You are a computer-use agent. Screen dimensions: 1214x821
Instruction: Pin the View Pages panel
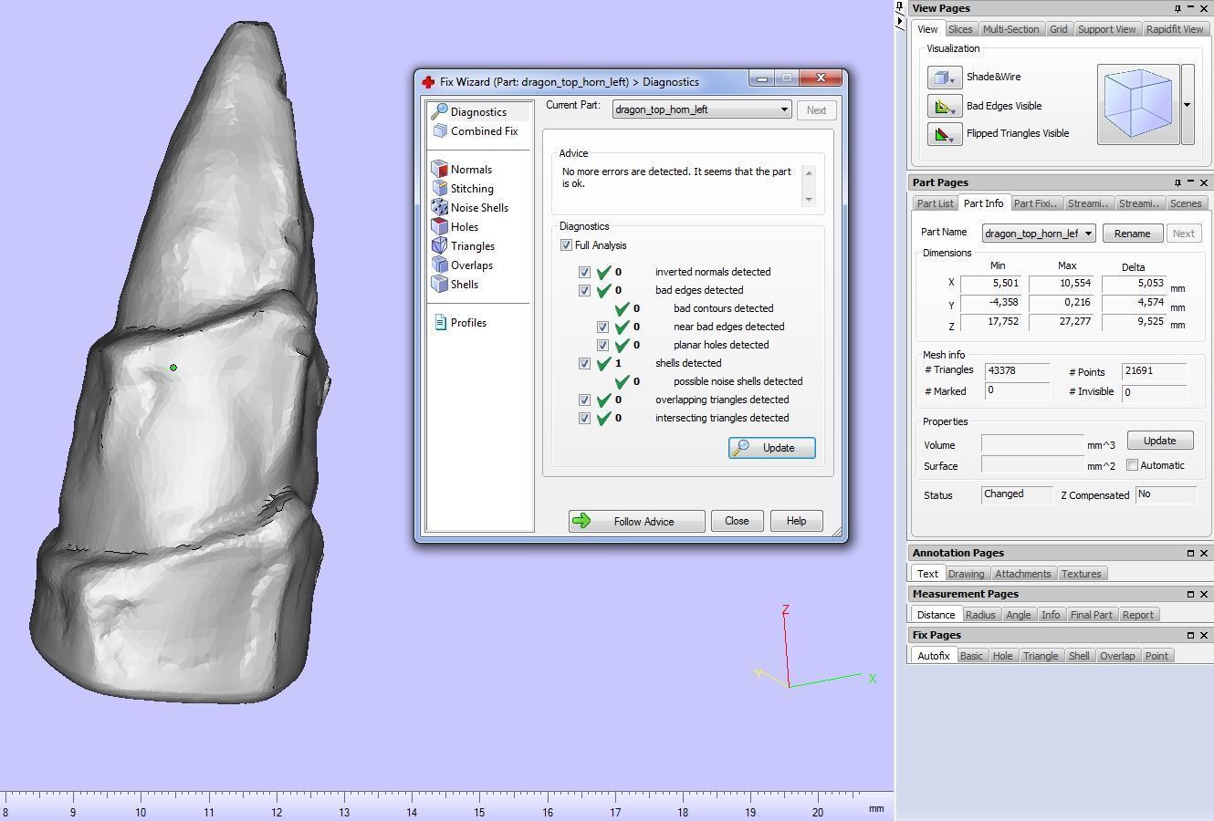click(x=1177, y=8)
